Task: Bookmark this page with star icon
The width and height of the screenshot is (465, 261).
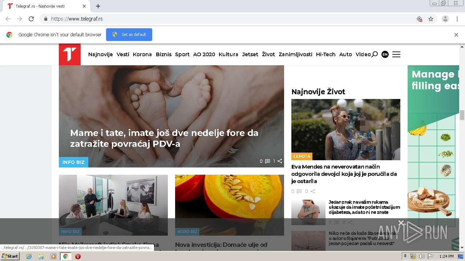Action: point(431,19)
